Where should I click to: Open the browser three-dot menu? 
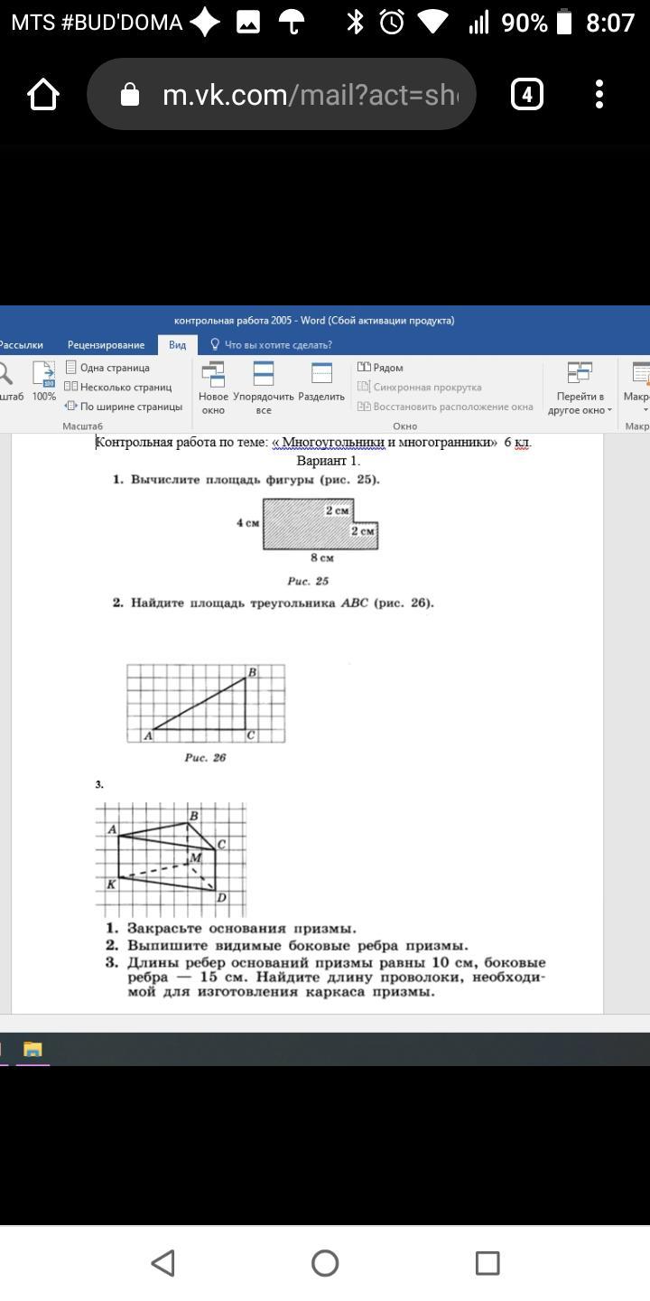(599, 94)
